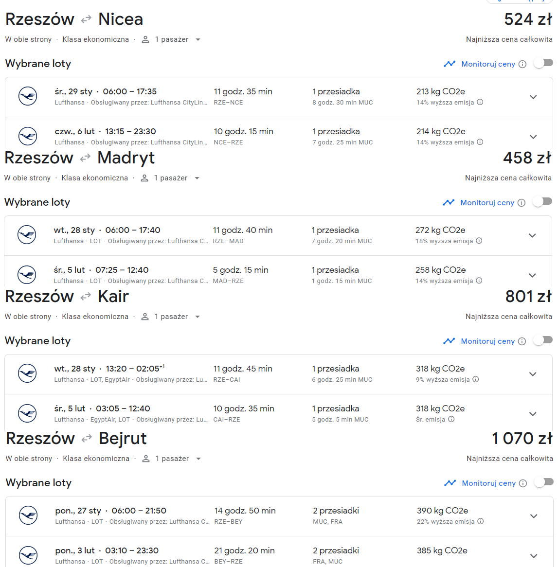Expand the 13:15 – 23:30 NCE–RZE flight details

[533, 137]
